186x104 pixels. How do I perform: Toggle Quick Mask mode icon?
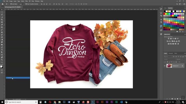pyautogui.click(x=2, y=70)
